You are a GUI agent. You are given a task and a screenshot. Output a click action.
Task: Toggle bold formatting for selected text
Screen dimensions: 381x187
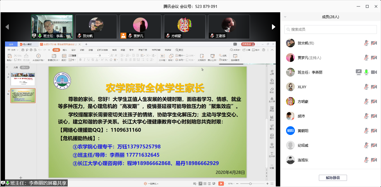coord(80,60)
